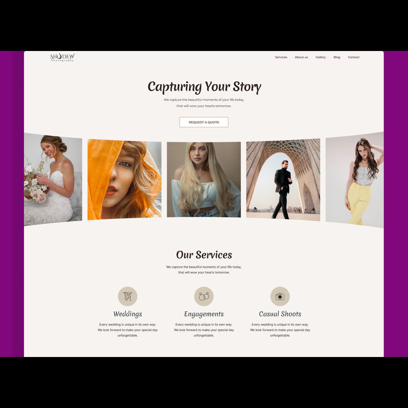Select the bride with bouquet photo
The image size is (408, 408).
pyautogui.click(x=53, y=179)
